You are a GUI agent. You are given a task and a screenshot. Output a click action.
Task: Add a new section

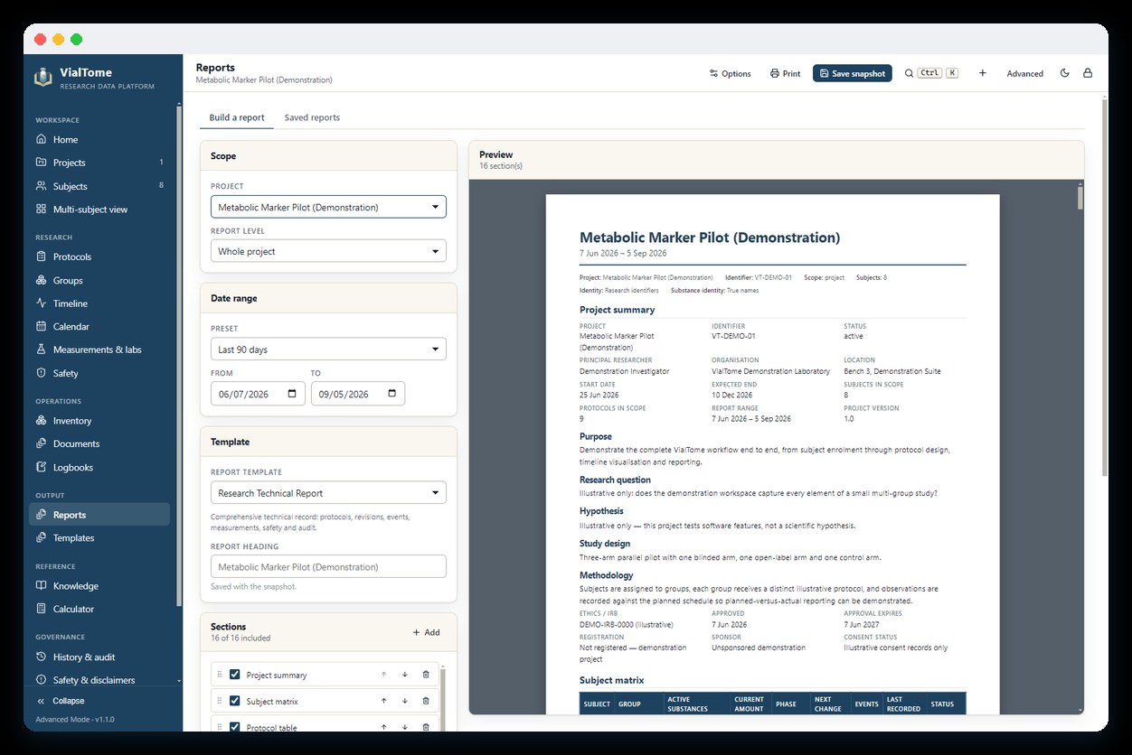(x=426, y=632)
